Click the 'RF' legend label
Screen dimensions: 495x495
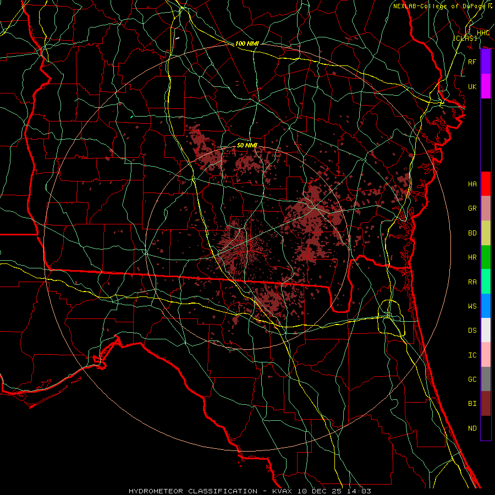click(x=472, y=62)
